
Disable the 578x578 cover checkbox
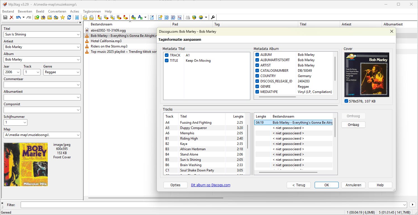pos(346,101)
